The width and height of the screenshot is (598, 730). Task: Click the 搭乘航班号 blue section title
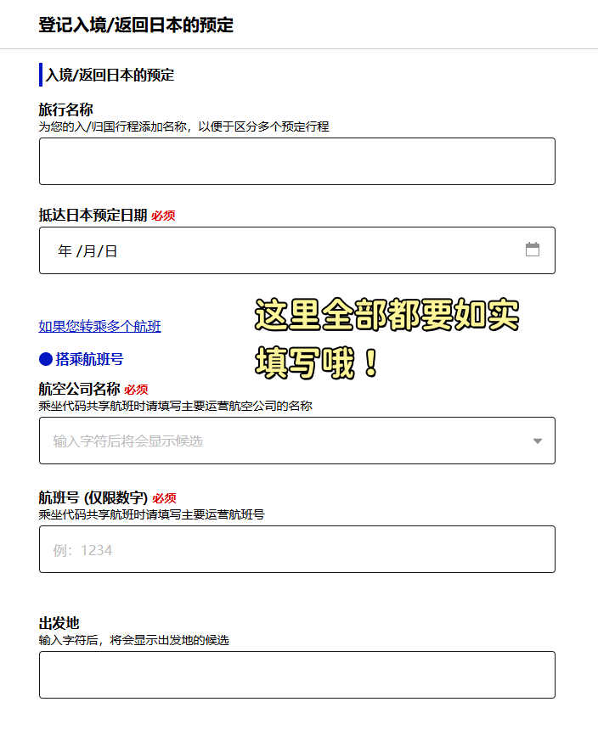89,359
